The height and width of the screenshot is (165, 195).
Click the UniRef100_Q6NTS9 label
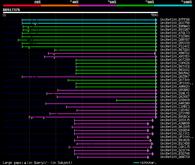(175, 157)
